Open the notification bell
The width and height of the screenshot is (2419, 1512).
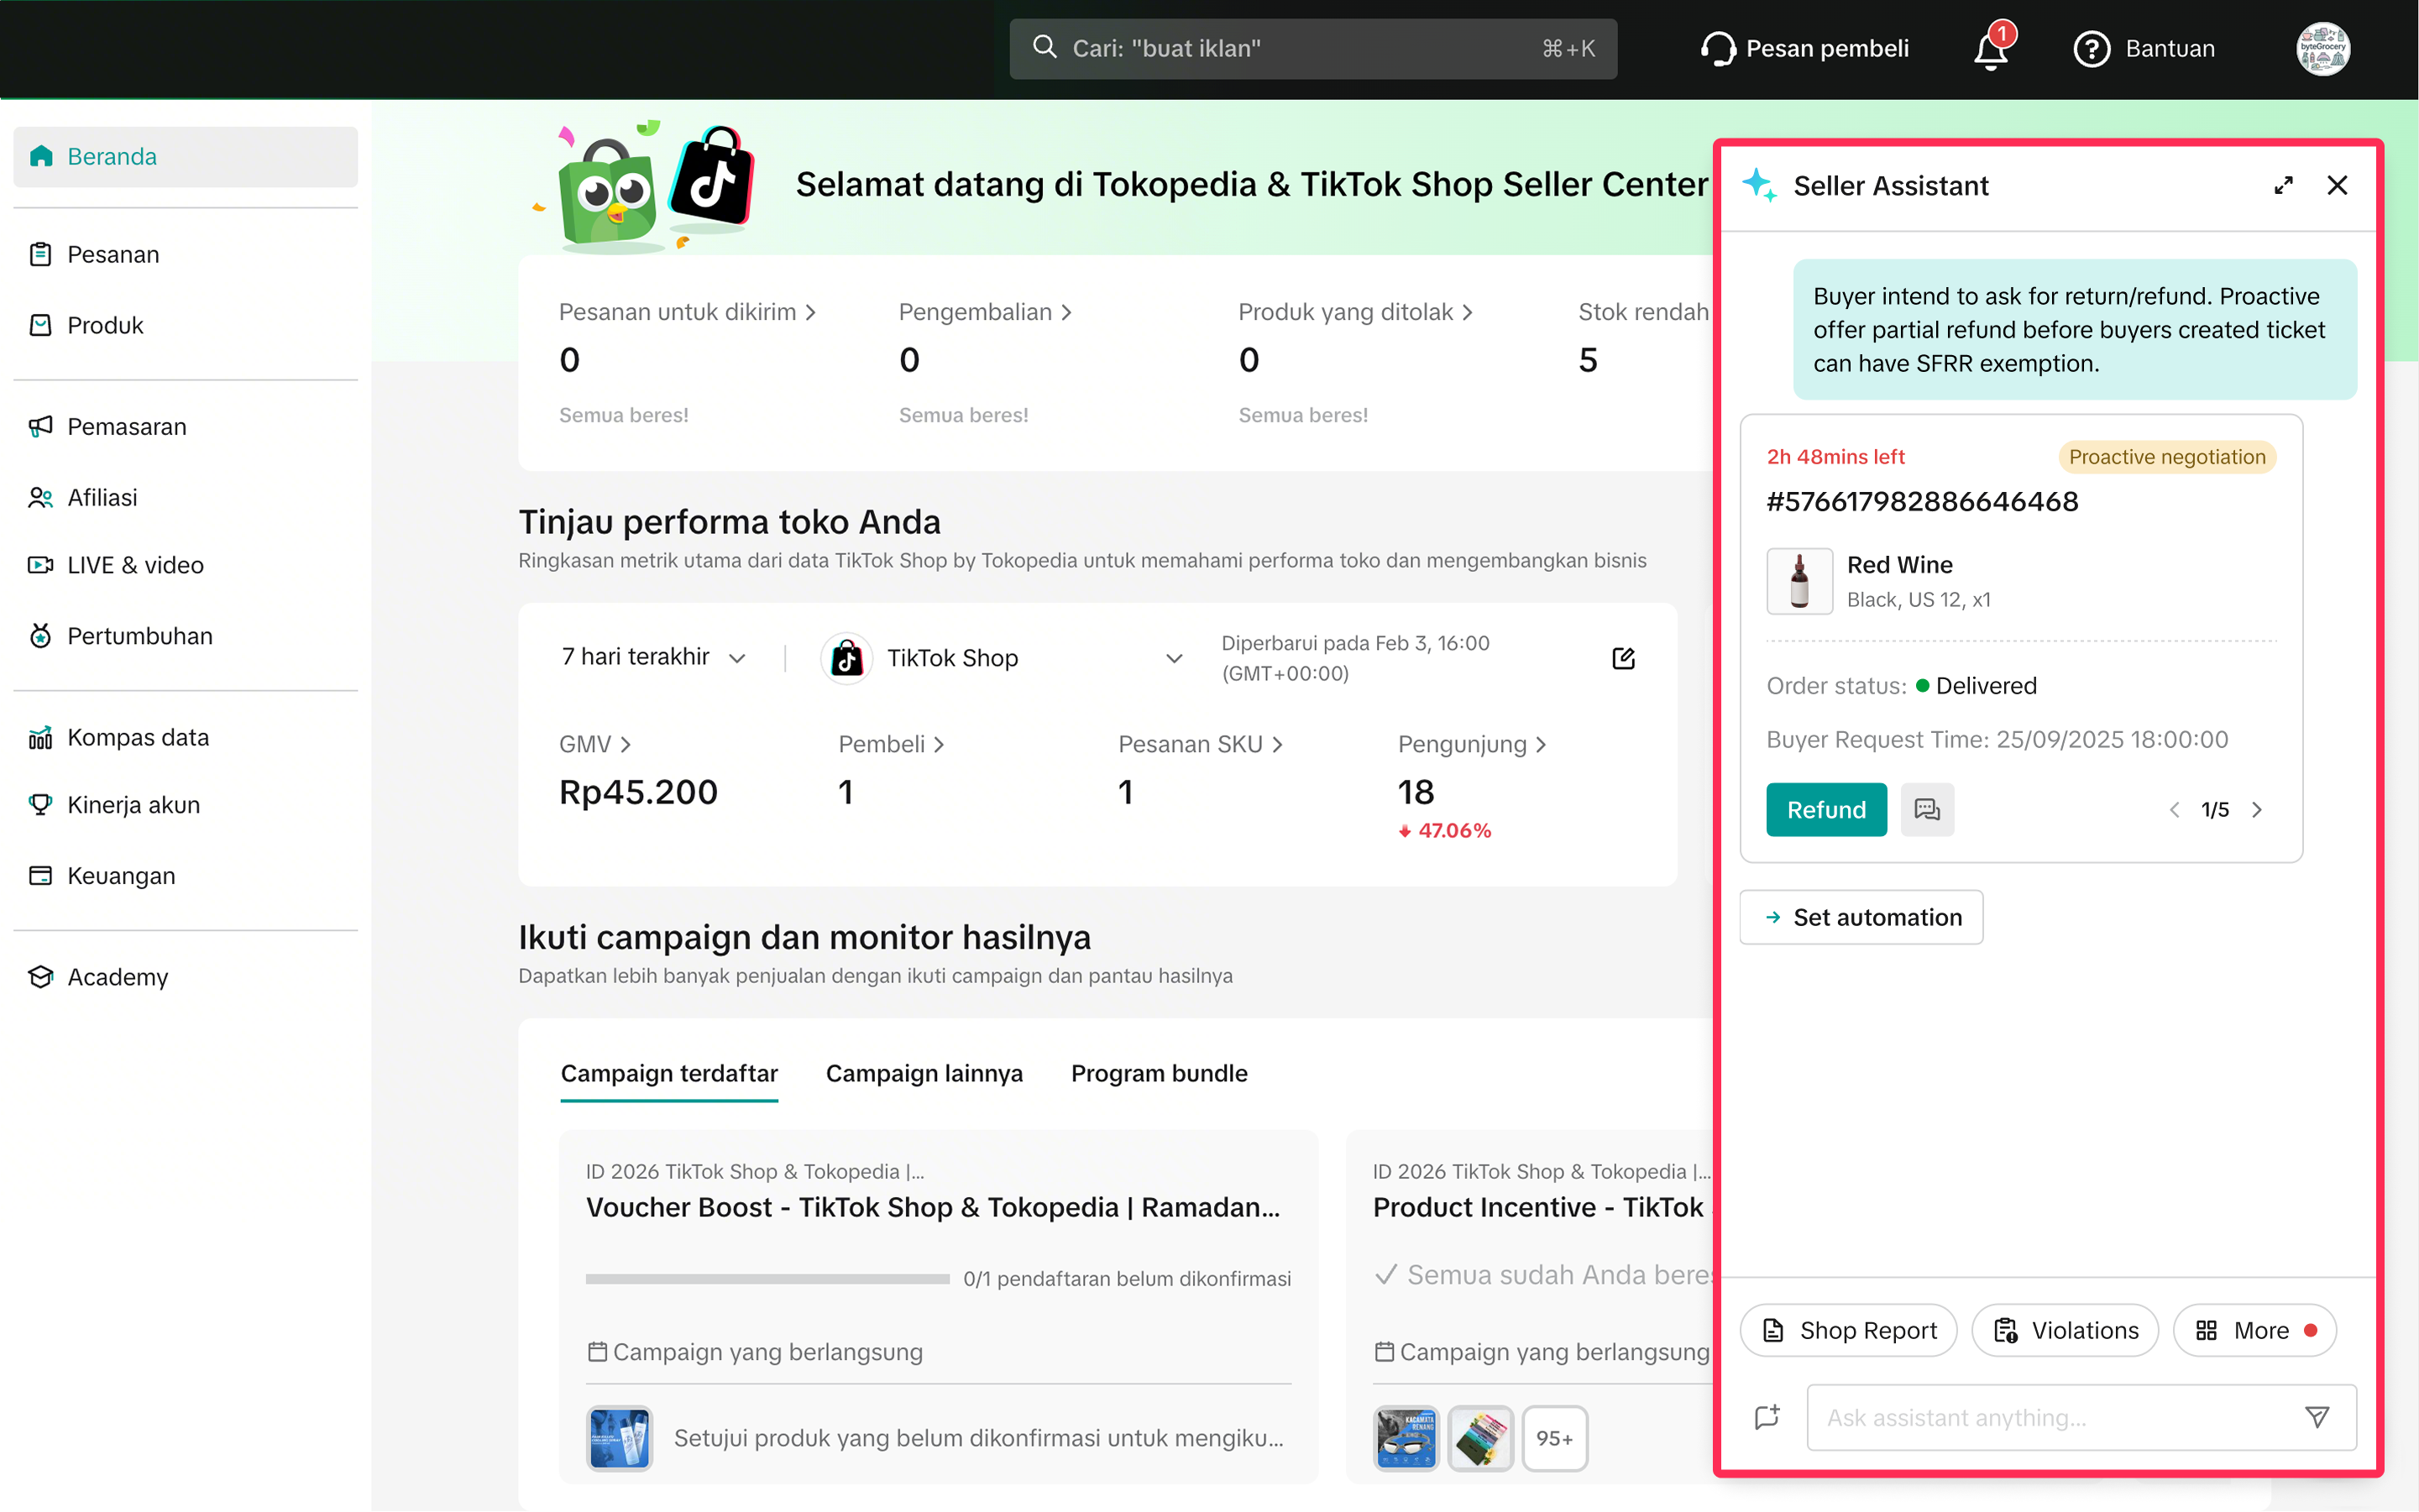point(1990,49)
